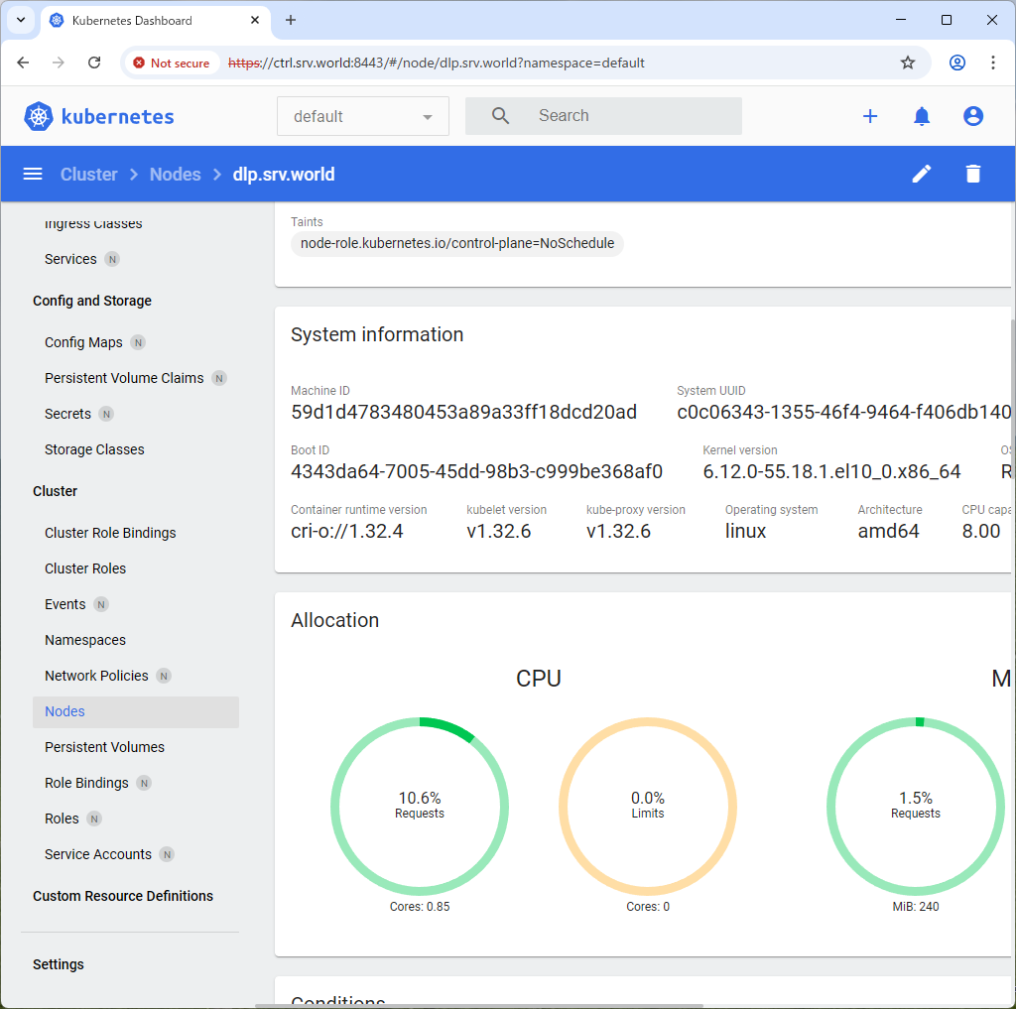The width and height of the screenshot is (1016, 1009).
Task: Open a new browser tab
Action: 291,20
